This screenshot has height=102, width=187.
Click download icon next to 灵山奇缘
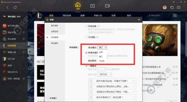(x=24, y=39)
